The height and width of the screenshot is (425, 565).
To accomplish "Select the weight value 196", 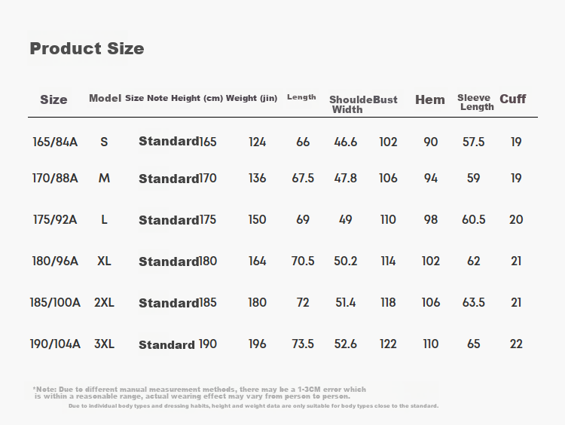I will [x=258, y=344].
